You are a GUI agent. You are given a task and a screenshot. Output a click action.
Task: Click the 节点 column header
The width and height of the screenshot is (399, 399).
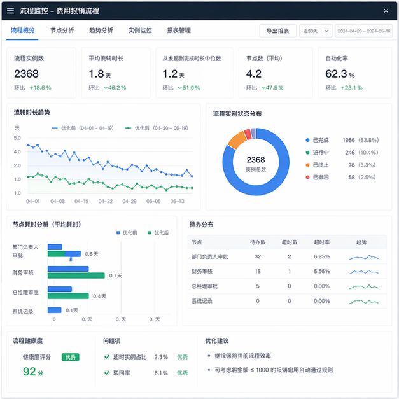pyautogui.click(x=197, y=242)
